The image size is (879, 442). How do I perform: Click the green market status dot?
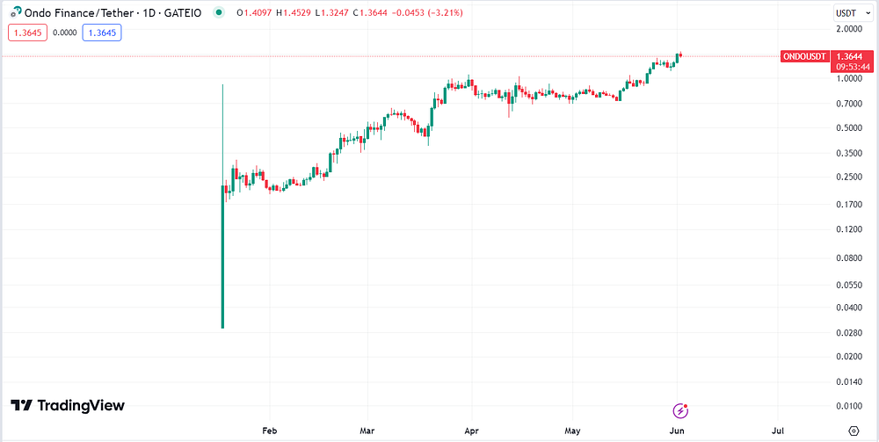tap(219, 12)
